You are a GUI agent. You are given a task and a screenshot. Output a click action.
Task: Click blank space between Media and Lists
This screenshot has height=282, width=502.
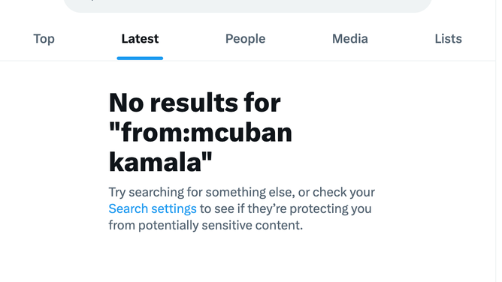[401, 39]
